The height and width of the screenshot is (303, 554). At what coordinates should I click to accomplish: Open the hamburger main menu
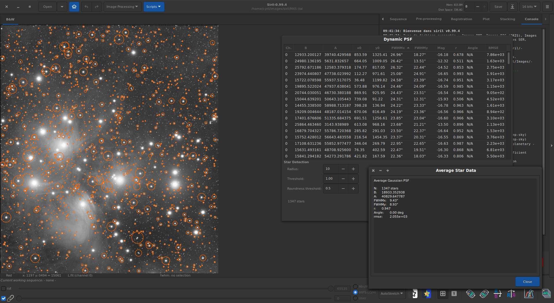[x=547, y=7]
